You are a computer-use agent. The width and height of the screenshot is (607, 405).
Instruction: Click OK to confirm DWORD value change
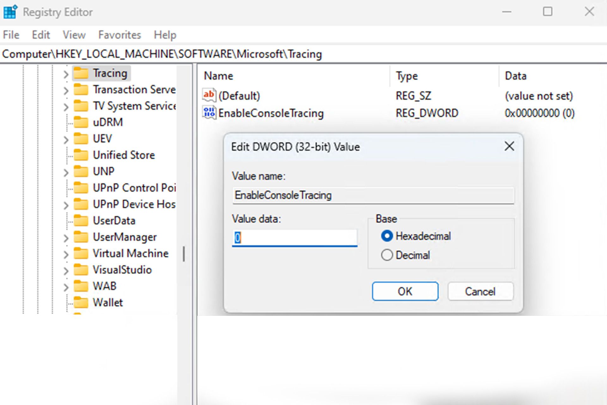(405, 291)
